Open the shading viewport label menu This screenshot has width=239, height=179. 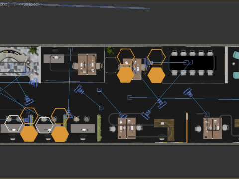(4, 4)
